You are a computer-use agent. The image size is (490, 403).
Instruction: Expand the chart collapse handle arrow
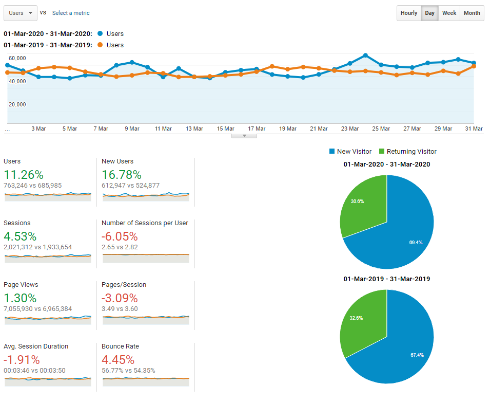(244, 136)
